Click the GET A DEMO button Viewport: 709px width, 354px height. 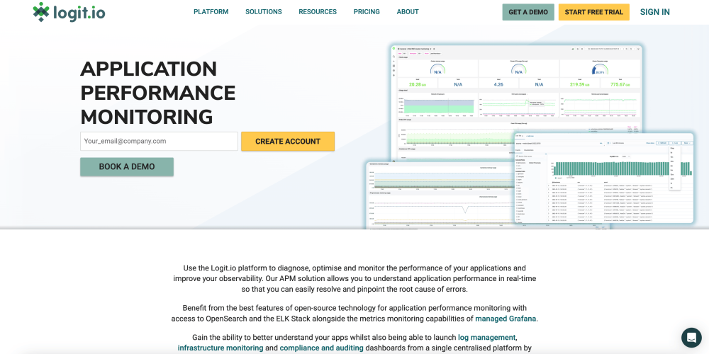click(x=528, y=12)
